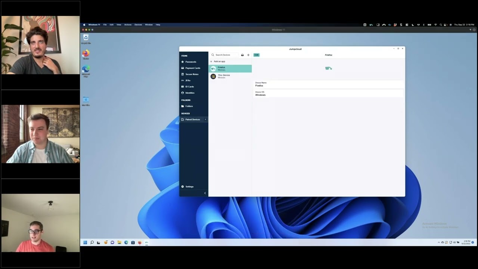
Task: Open the Actions menu
Action: (128, 25)
